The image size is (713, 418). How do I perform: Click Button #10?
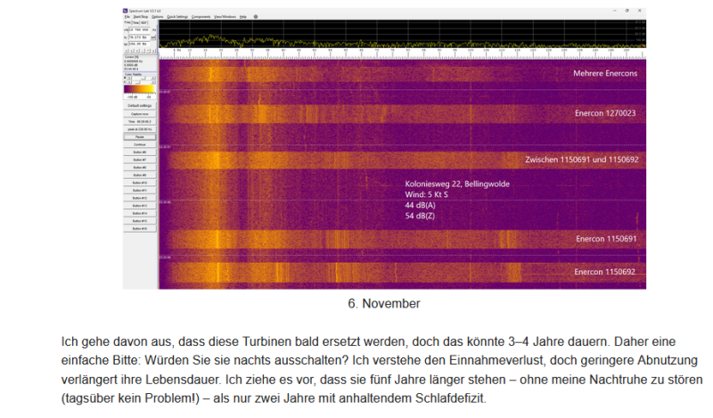click(140, 183)
